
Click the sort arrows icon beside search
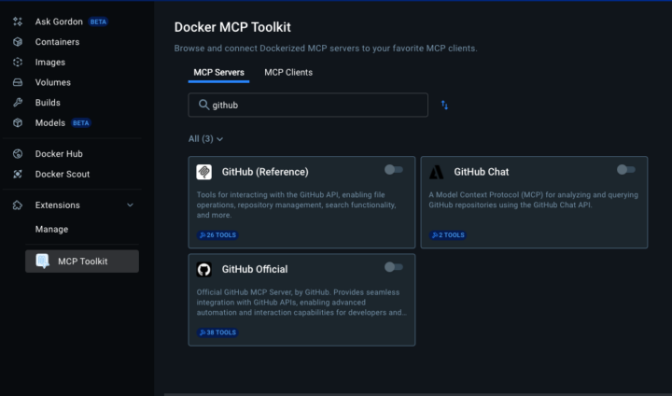[444, 106]
